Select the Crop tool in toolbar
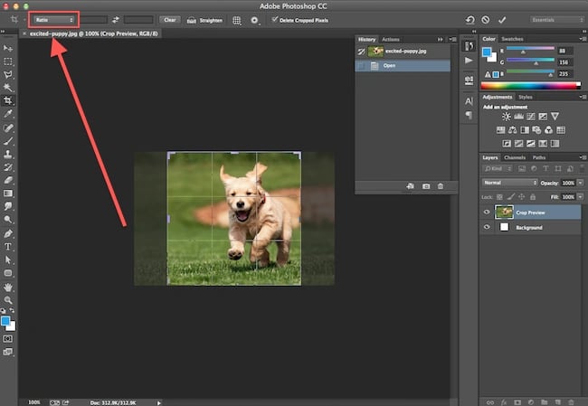Image resolution: width=588 pixels, height=406 pixels. tap(8, 100)
